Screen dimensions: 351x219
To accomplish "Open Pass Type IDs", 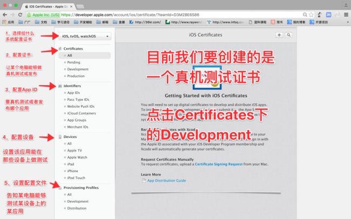I will click(x=78, y=100).
